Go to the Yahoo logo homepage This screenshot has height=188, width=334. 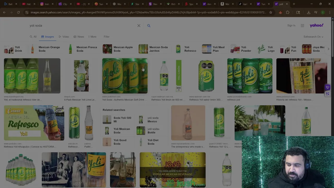(x=317, y=25)
